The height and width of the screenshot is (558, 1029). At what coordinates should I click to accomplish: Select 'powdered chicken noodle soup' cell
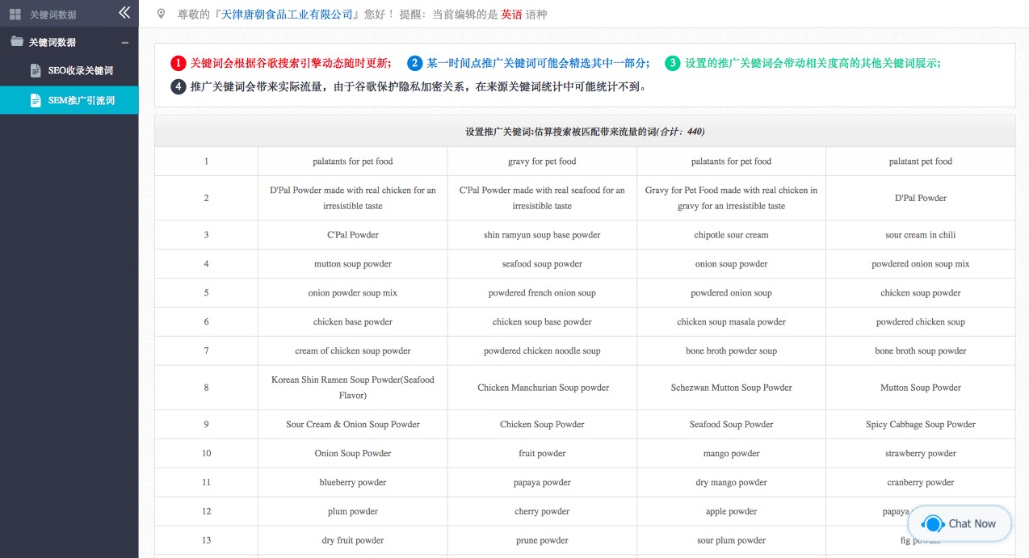point(542,351)
